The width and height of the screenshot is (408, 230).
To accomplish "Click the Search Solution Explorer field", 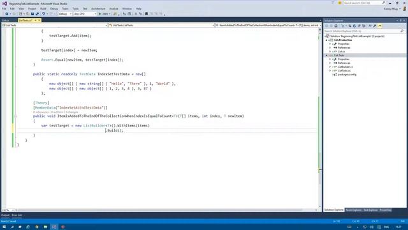I will (x=365, y=31).
